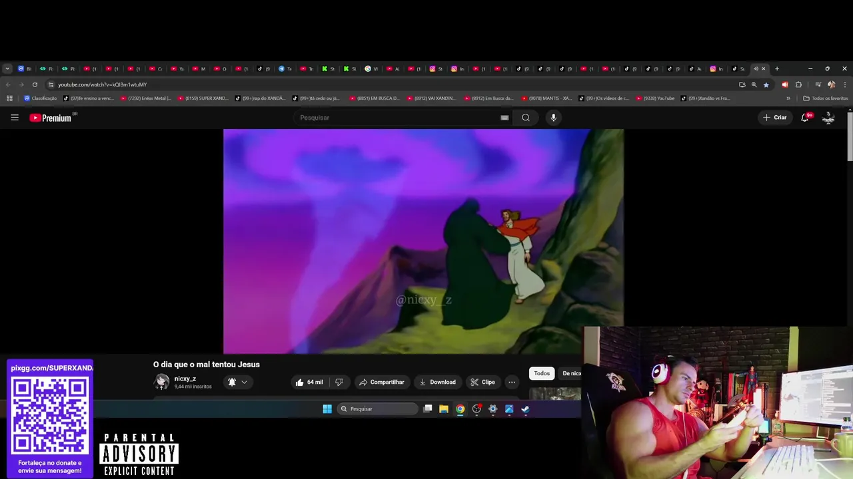This screenshot has height=479, width=853.
Task: Open the Chrome apps grid in bookmarks bar
Action: (x=9, y=98)
